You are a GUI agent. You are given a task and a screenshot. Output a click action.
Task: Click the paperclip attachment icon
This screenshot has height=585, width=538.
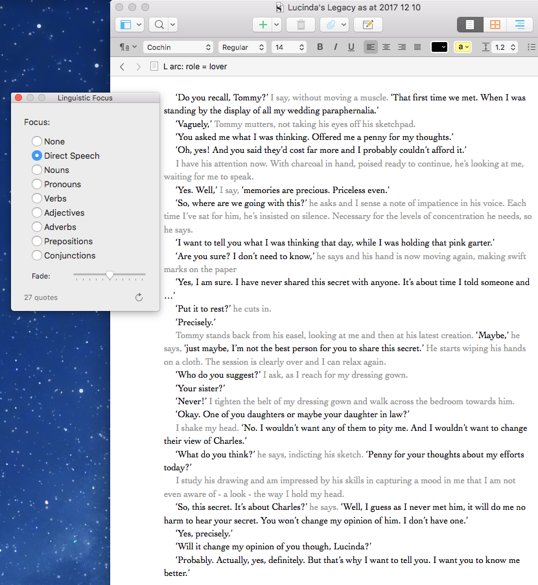click(x=331, y=25)
